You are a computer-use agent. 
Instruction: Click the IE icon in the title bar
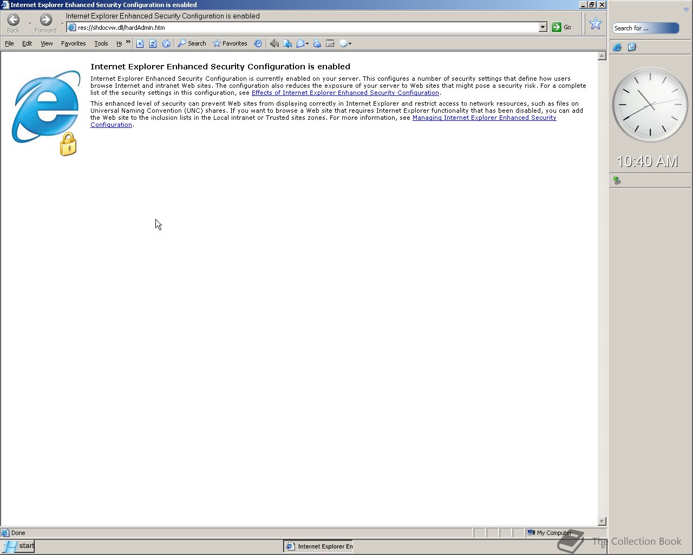pyautogui.click(x=5, y=4)
